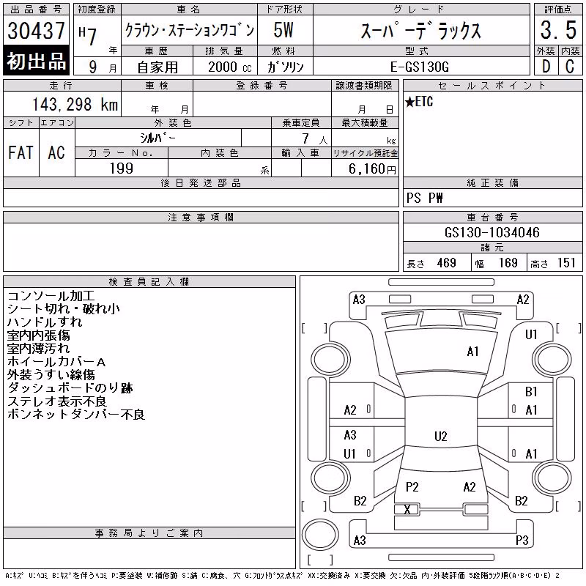This screenshot has width=586, height=586.
Task: Click the interior grade C cell
Action: [570, 66]
